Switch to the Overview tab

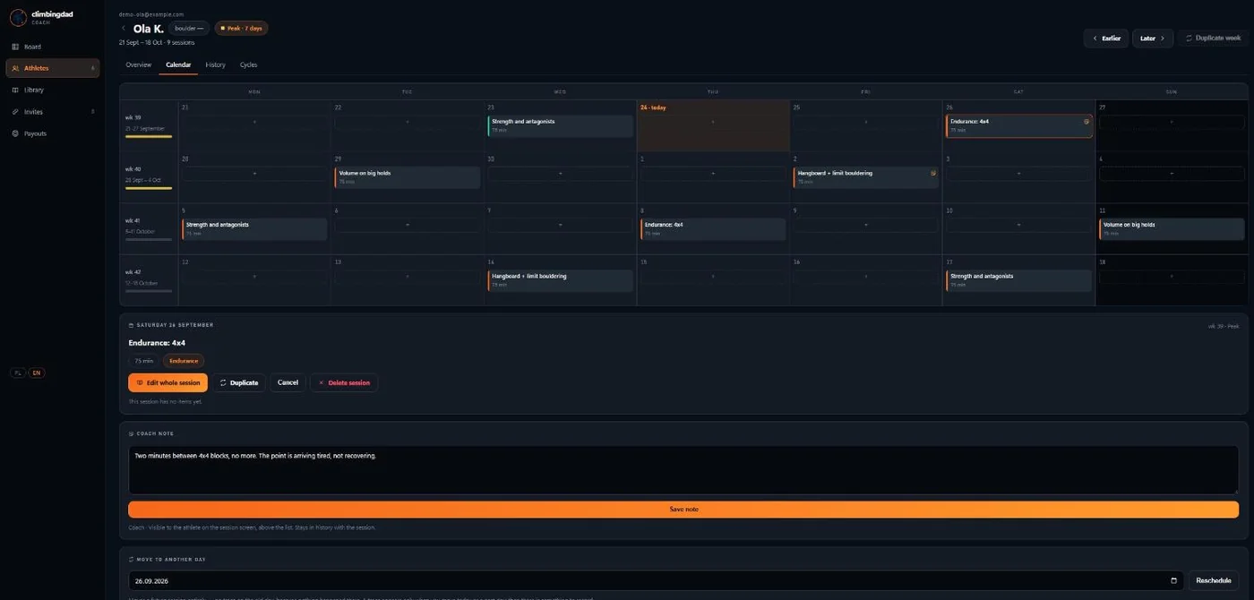point(138,64)
